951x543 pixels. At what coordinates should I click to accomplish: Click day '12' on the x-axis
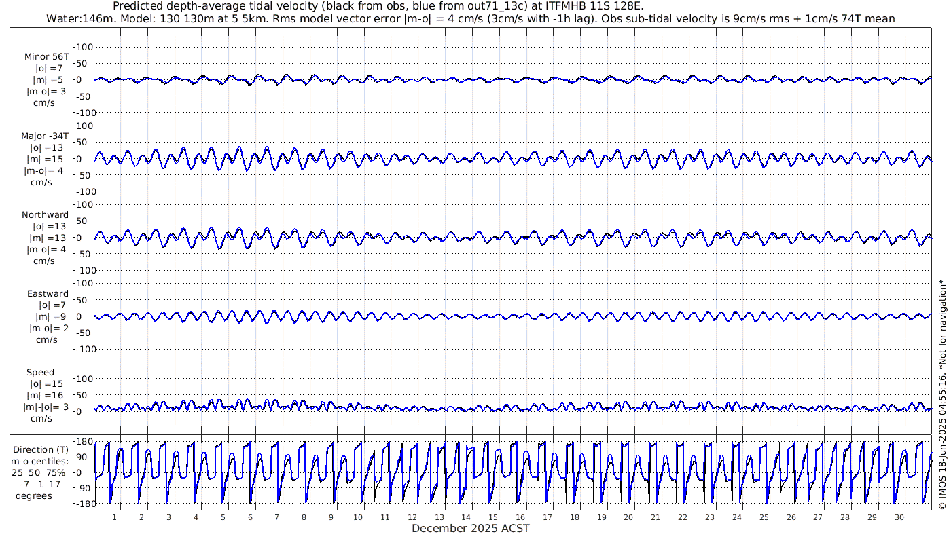(412, 517)
